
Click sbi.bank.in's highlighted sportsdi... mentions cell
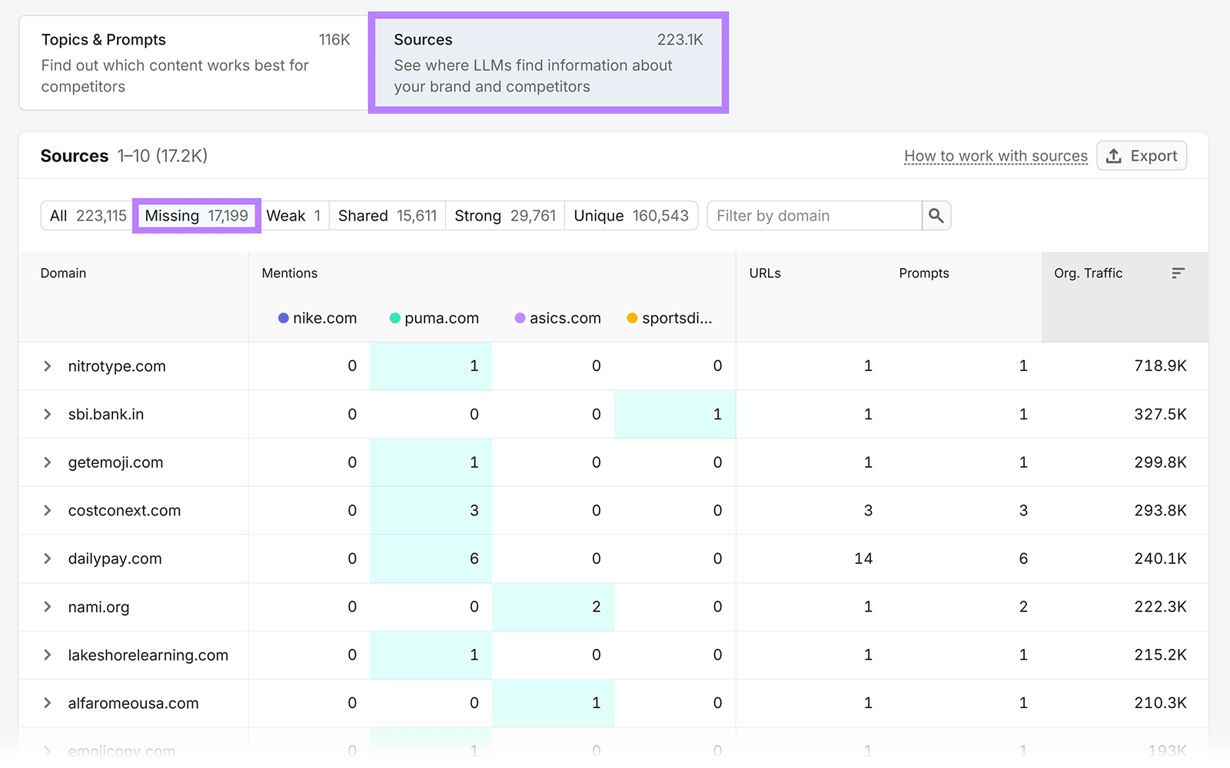click(x=675, y=415)
